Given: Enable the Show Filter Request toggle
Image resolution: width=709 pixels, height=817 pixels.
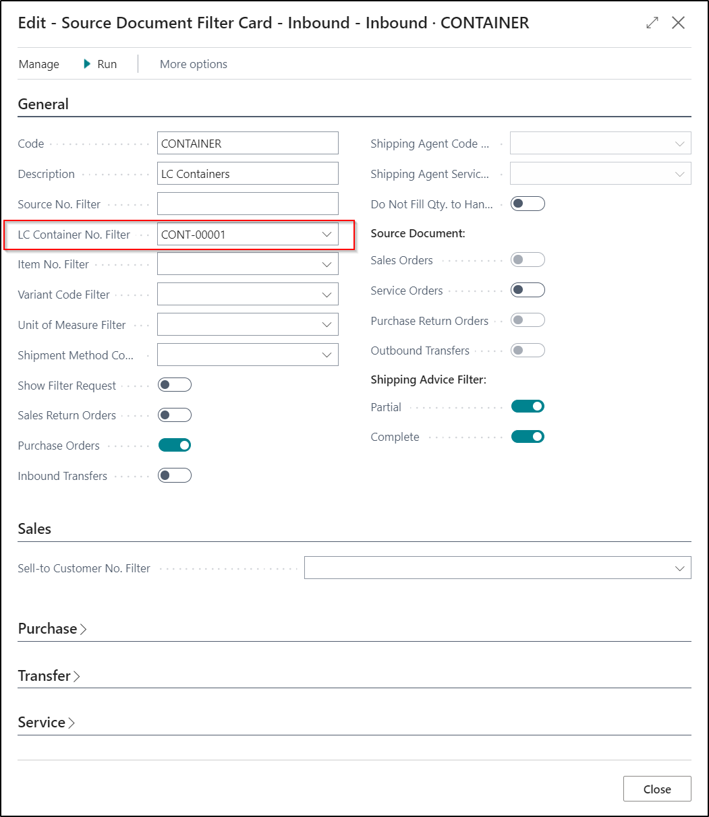Looking at the screenshot, I should point(175,385).
